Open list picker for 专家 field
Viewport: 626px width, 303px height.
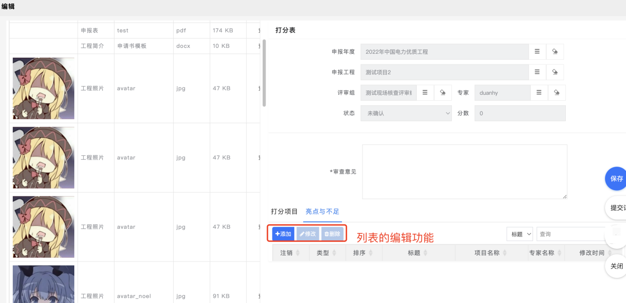(539, 92)
